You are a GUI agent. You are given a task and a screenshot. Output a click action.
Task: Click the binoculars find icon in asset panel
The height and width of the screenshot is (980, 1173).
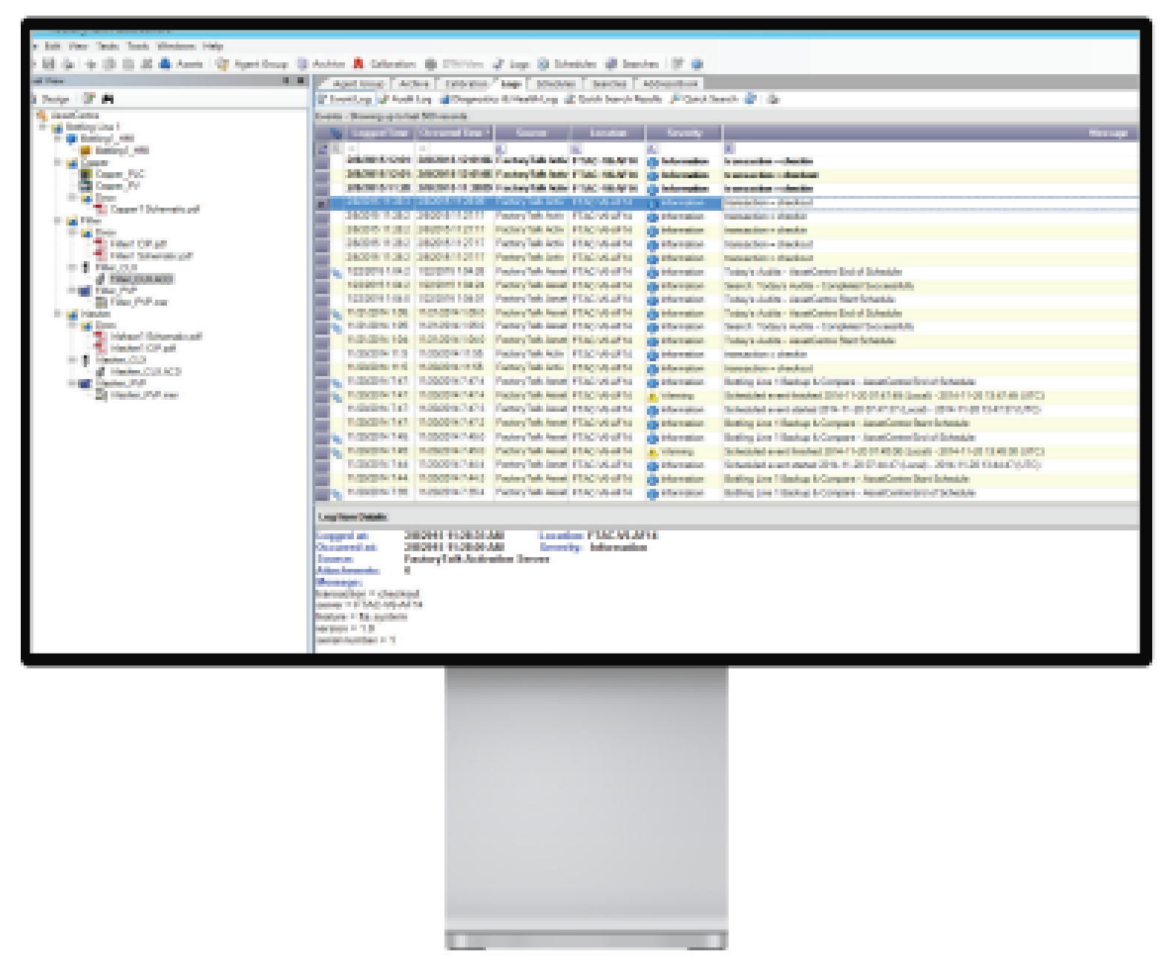point(108,99)
